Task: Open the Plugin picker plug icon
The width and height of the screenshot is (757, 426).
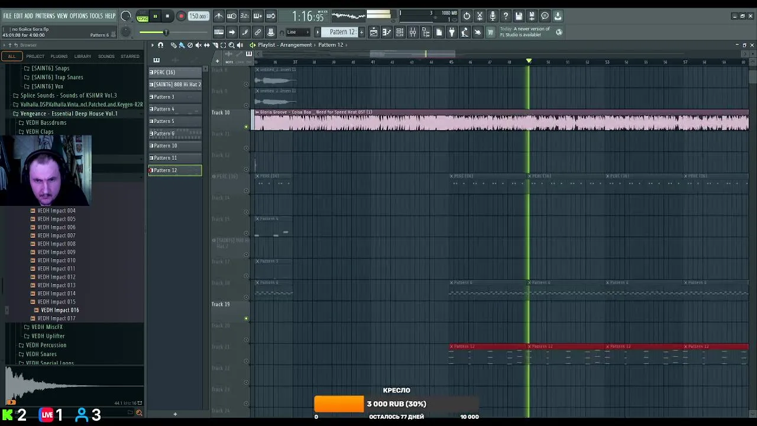Action: point(452,32)
